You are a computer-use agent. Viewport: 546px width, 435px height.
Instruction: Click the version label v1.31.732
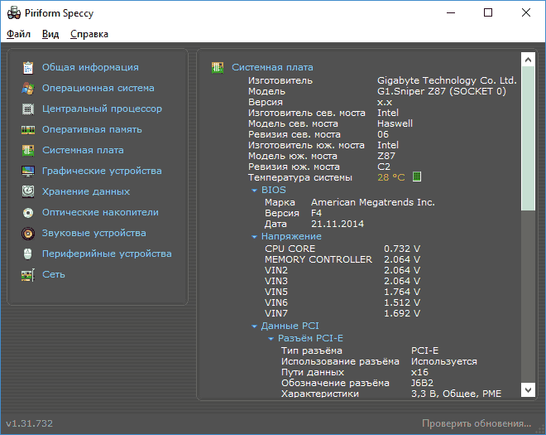pos(30,423)
